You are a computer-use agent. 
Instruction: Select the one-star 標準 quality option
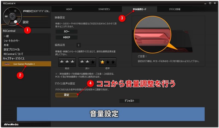[x=108, y=62]
